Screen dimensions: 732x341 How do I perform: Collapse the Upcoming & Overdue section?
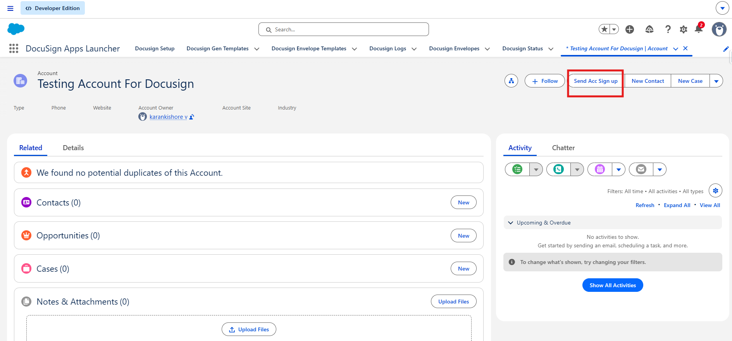tap(511, 223)
